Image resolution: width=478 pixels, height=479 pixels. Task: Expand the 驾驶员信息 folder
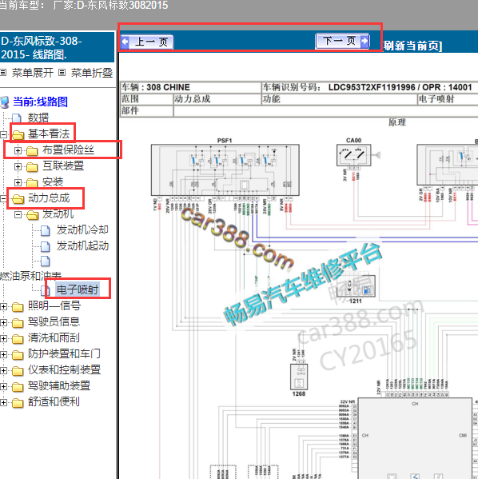coord(3,322)
